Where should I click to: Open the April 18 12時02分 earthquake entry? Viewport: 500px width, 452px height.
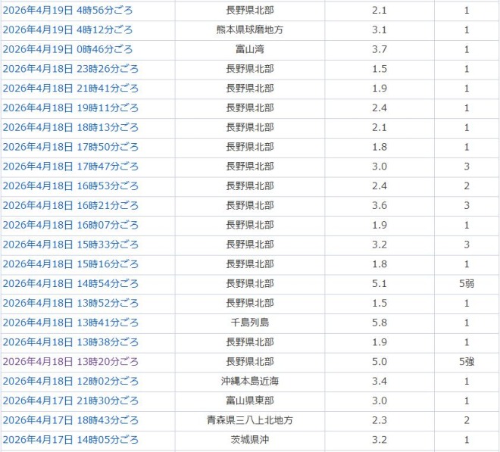pos(70,381)
